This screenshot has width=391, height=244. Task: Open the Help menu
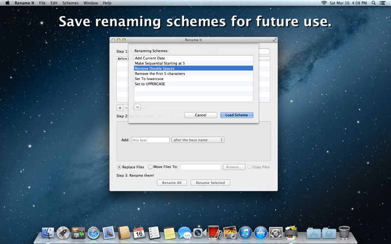click(x=107, y=3)
